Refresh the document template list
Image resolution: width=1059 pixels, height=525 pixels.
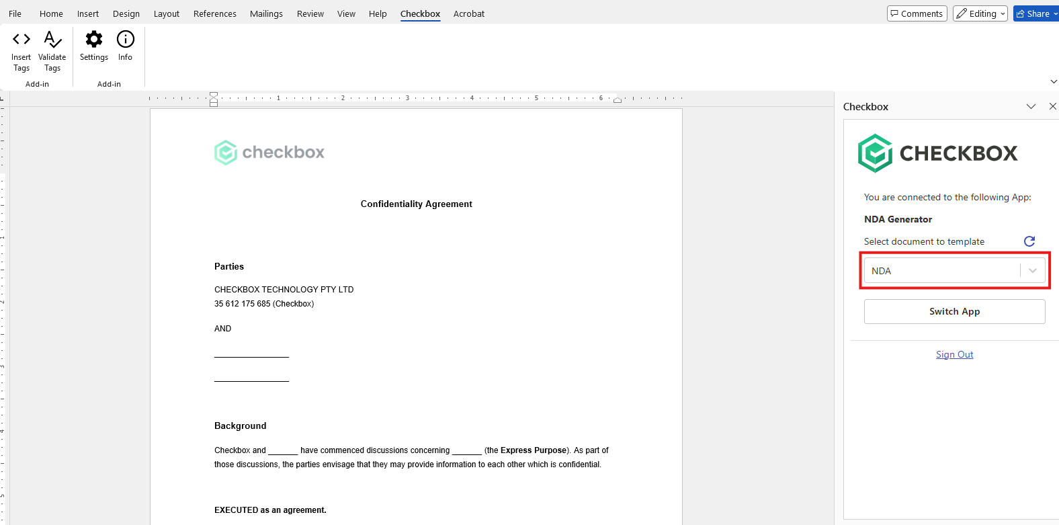(x=1029, y=241)
